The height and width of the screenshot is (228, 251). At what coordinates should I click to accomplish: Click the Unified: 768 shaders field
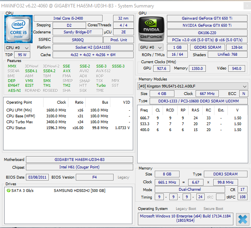(227, 55)
